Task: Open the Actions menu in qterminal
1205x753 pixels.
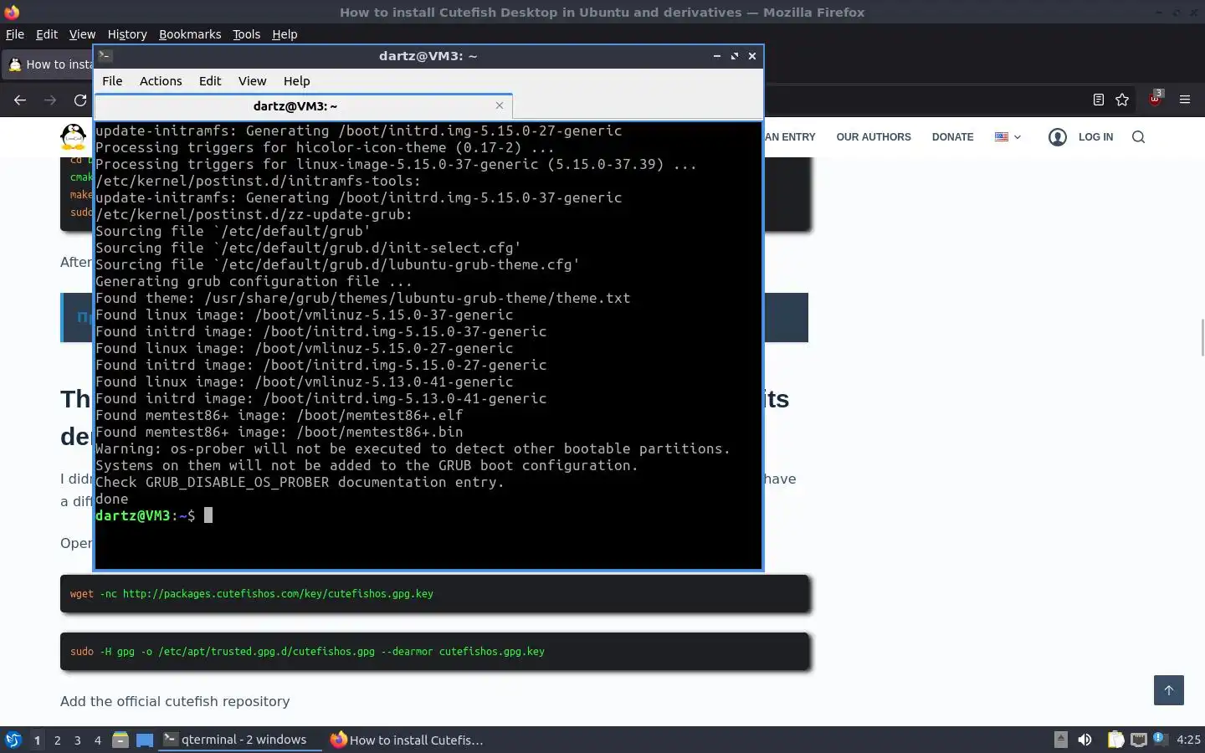Action: pos(161,81)
